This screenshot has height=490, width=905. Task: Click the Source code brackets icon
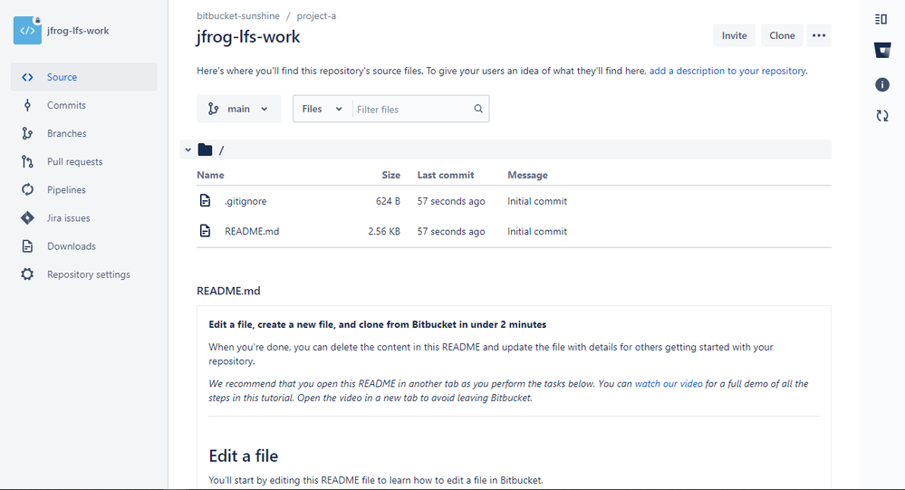(x=27, y=77)
